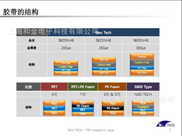Image resolution: width=182 pixels, height=136 pixels.
Task: Select the green PET+PE Foam header
Action: pos(83,87)
